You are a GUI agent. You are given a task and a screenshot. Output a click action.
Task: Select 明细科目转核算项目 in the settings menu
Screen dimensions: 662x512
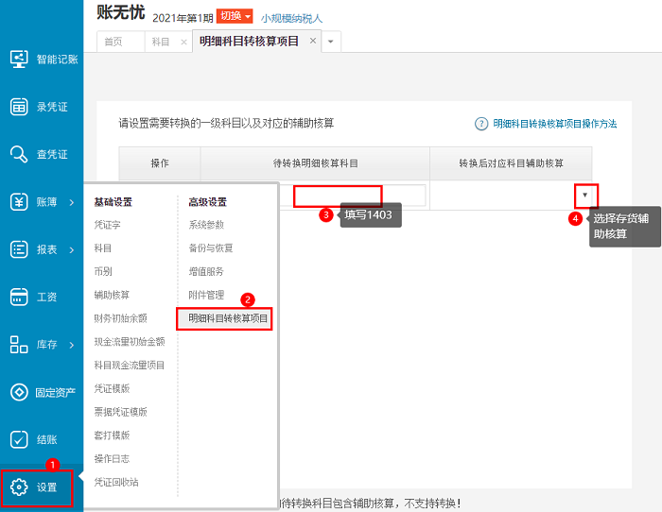pos(228,319)
